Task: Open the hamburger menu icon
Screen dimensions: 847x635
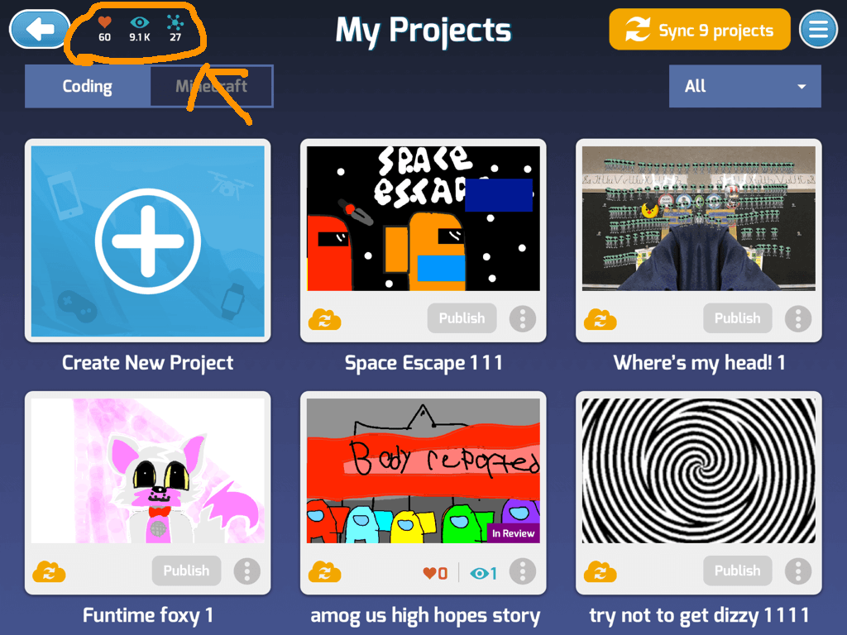Action: click(818, 30)
